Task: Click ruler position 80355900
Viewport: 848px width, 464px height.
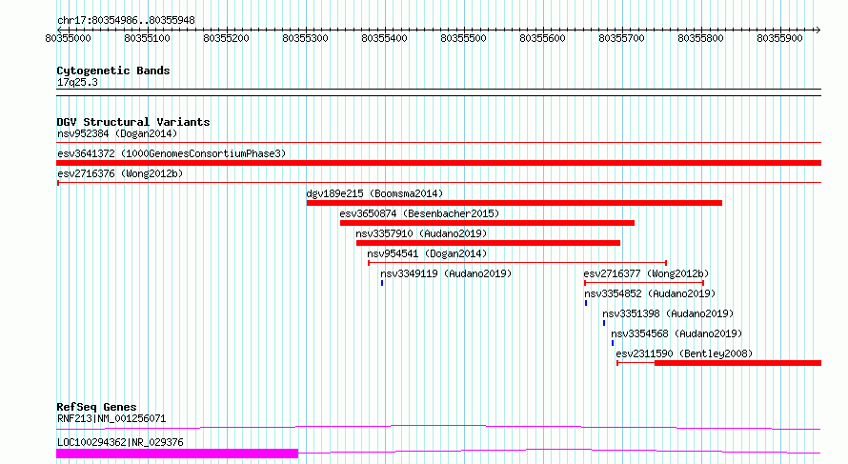Action: 779,38
